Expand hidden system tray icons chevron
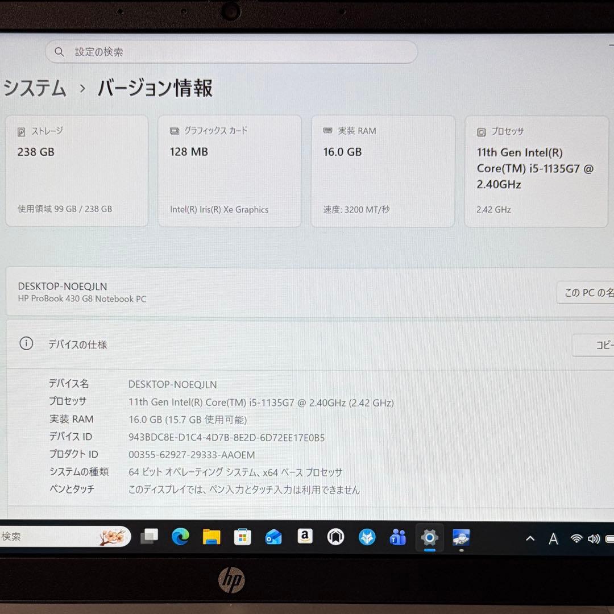The width and height of the screenshot is (614, 614). point(530,538)
